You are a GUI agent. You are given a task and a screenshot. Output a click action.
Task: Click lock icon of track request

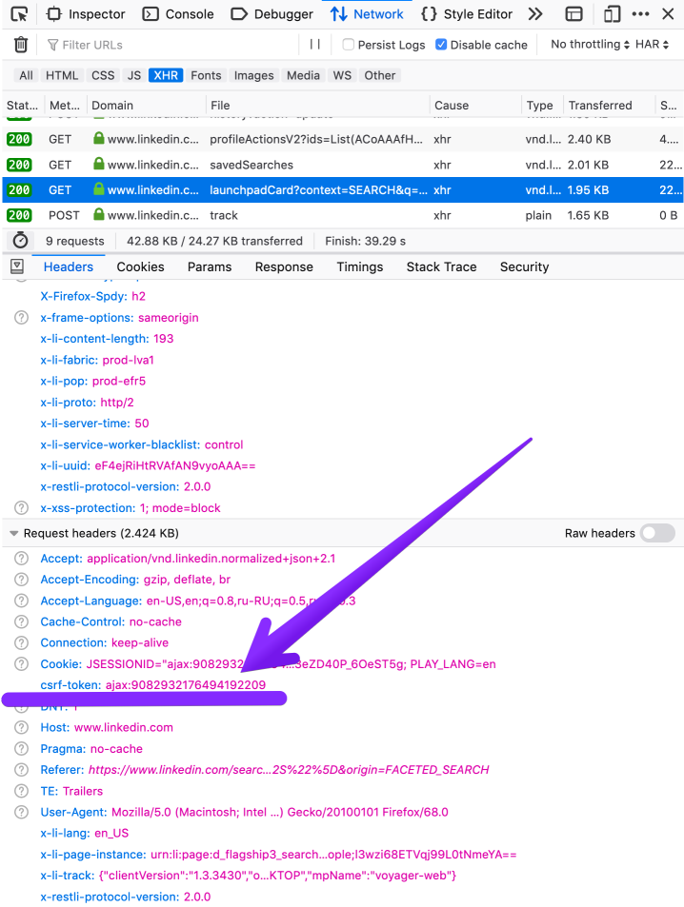point(99,214)
